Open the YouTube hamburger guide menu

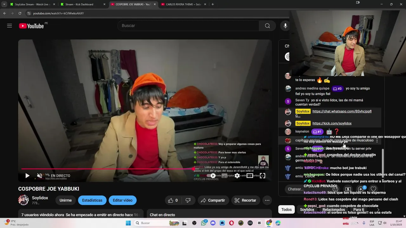point(10,26)
